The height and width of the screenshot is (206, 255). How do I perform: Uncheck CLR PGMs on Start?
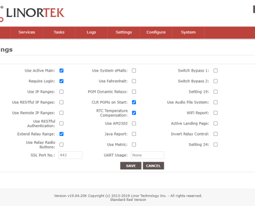134,102
